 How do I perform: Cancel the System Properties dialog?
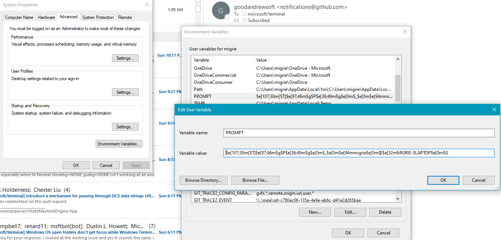click(x=106, y=165)
